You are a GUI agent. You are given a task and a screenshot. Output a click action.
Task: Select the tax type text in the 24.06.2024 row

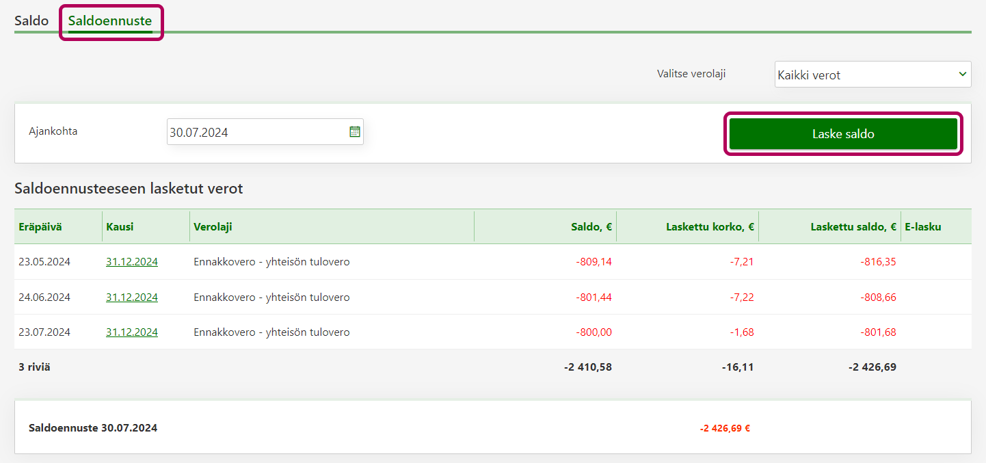271,297
